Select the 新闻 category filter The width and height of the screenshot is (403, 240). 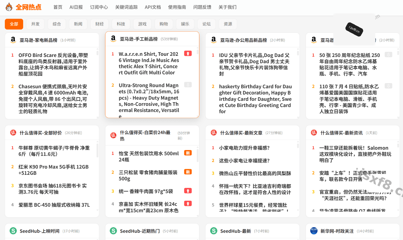tap(78, 24)
